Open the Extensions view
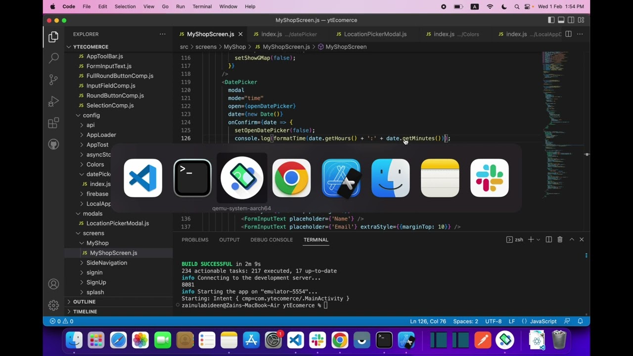633x356 pixels. click(53, 123)
